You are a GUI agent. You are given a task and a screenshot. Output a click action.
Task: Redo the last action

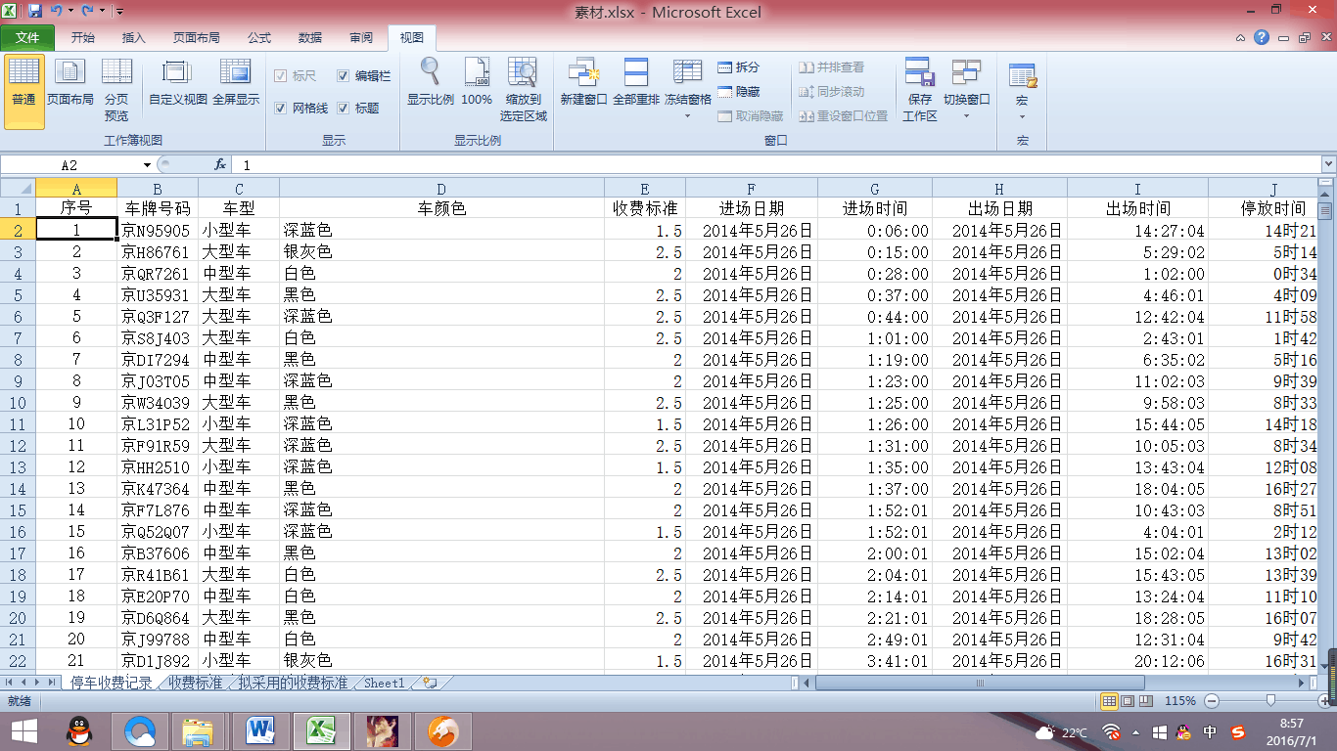(x=88, y=12)
